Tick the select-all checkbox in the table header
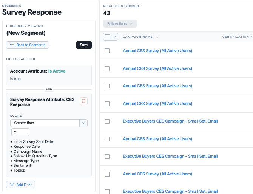 pyautogui.click(x=108, y=37)
